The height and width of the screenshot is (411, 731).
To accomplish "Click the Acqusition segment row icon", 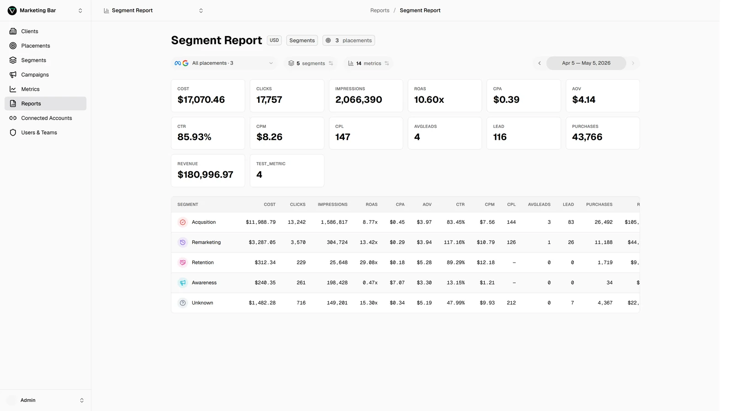I will 183,222.
